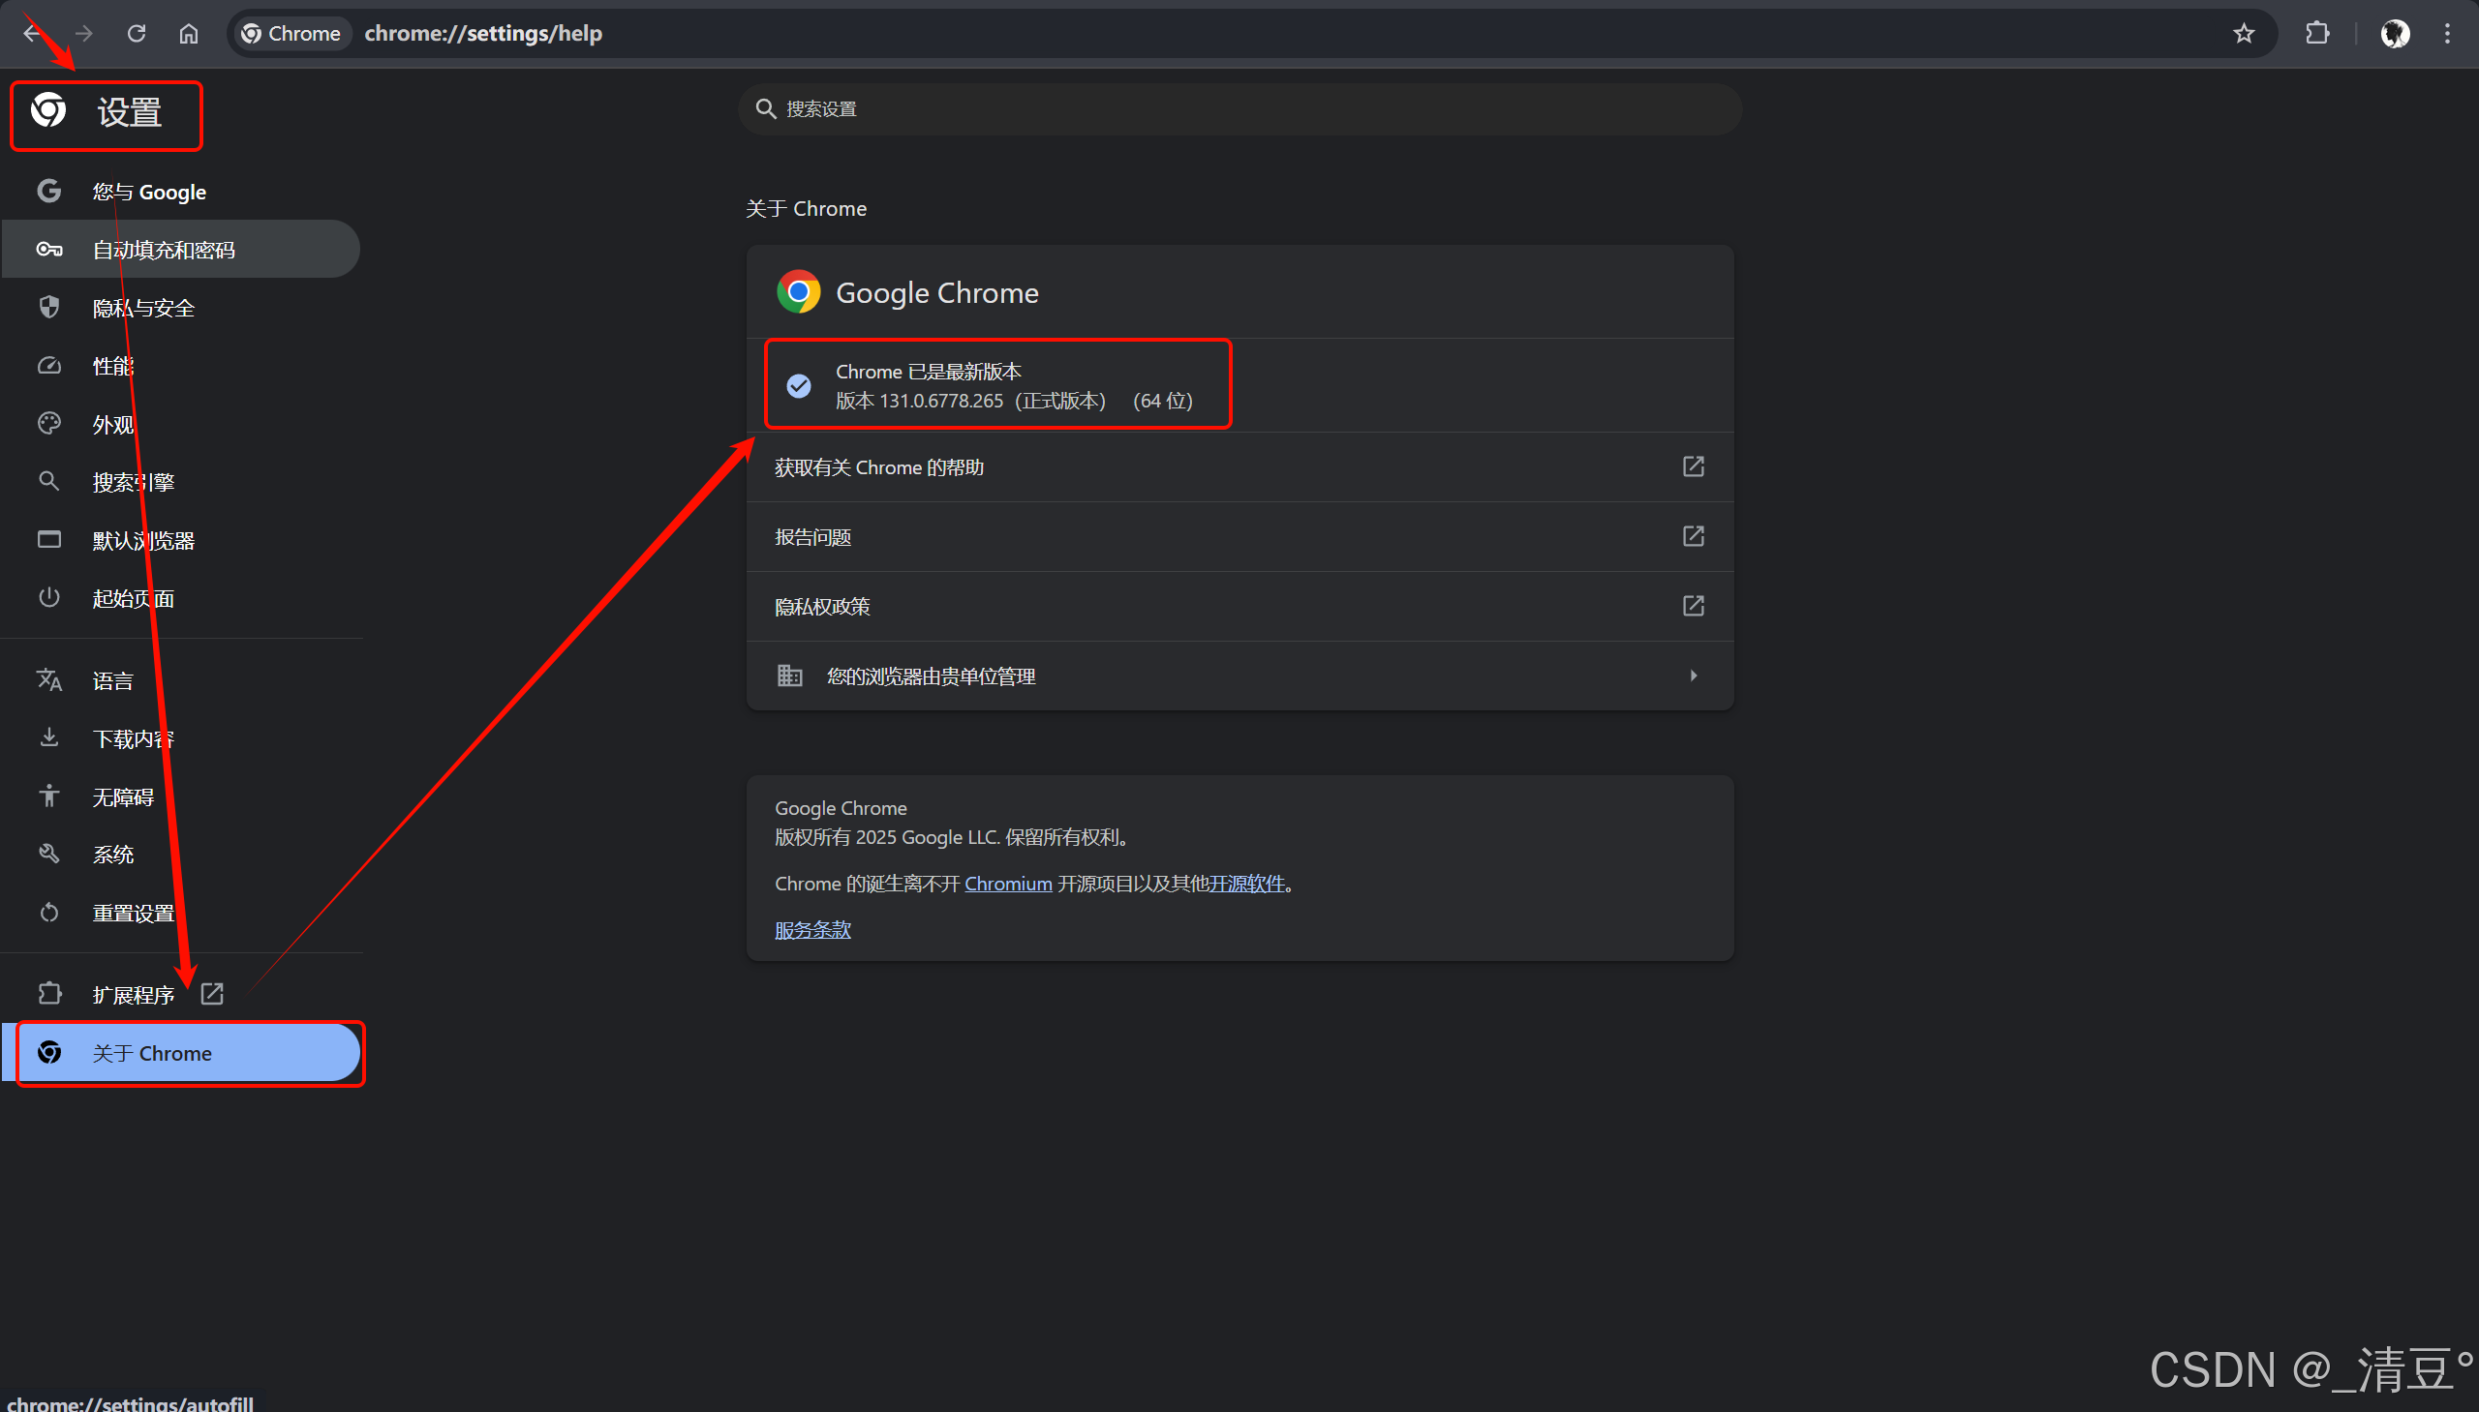Click the palette icon for appearance
This screenshot has height=1412, width=2479.
[49, 423]
